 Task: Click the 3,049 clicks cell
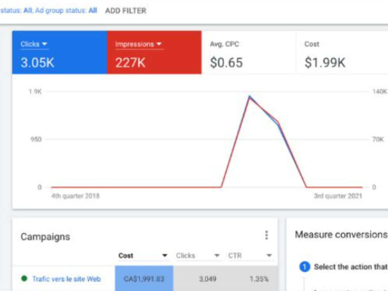point(208,279)
